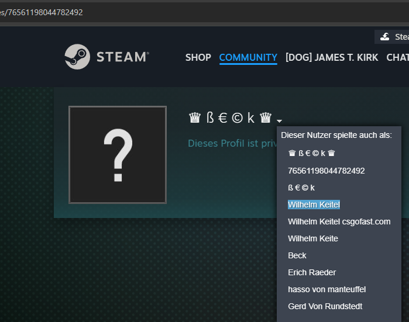Open the [DOG] JAMES T. KIRK menu
The image size is (409, 322).
[x=332, y=57]
